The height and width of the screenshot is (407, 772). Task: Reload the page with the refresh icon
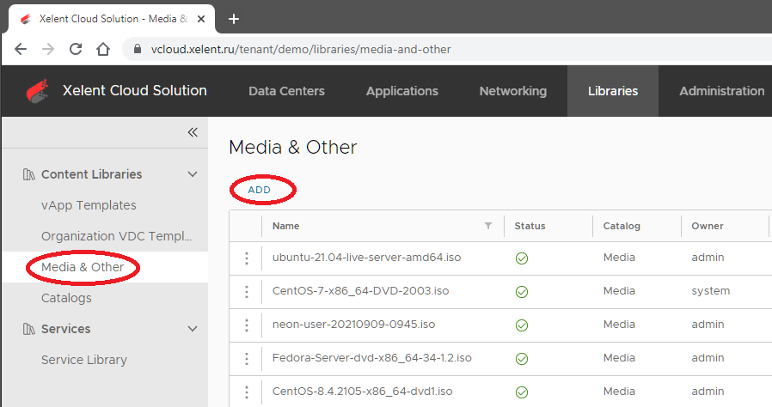click(x=76, y=49)
